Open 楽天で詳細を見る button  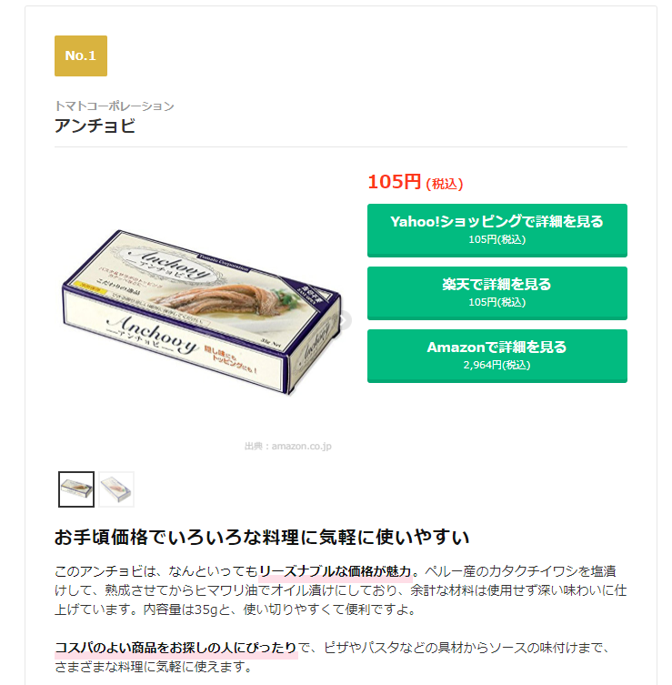(x=496, y=293)
